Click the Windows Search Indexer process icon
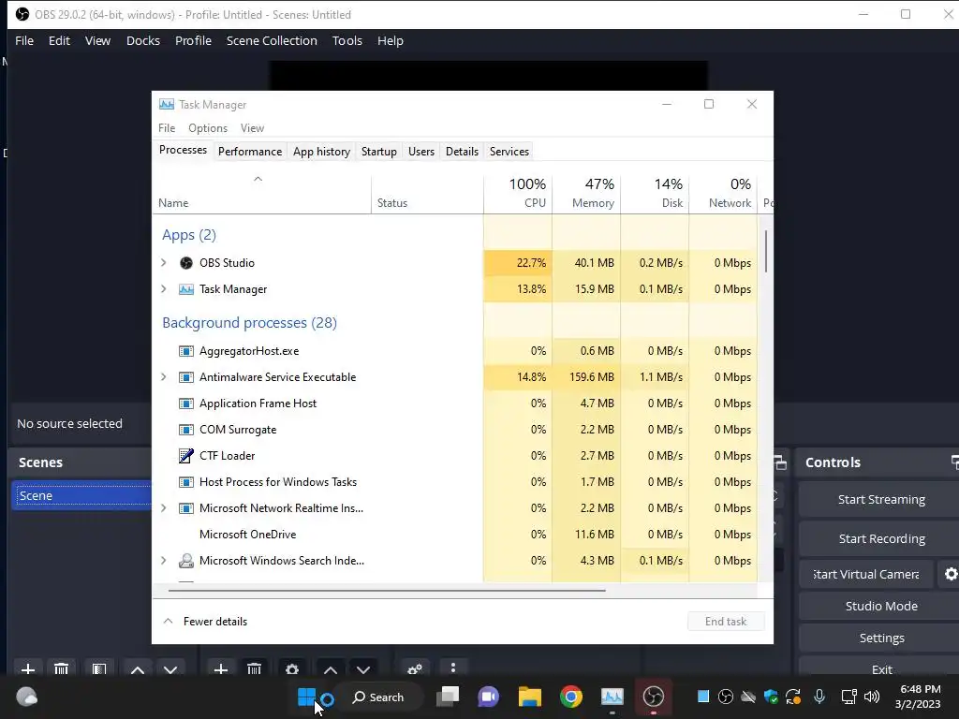This screenshot has width=959, height=719. pyautogui.click(x=186, y=561)
